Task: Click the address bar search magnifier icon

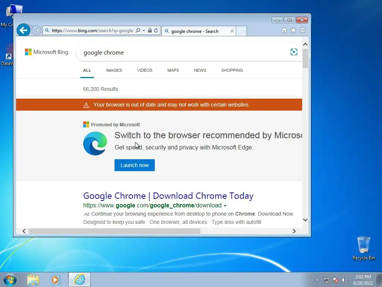Action: (138, 31)
